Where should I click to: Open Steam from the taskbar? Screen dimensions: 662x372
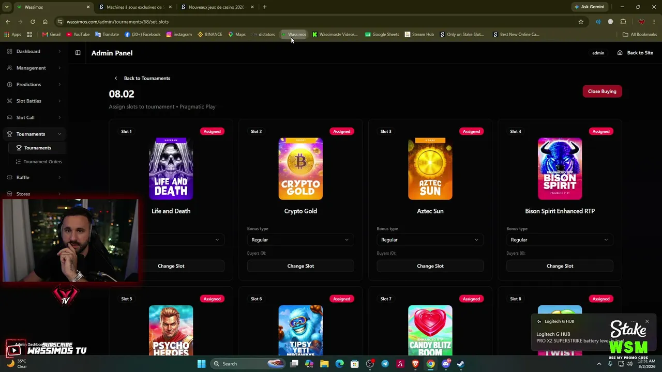[461, 364]
